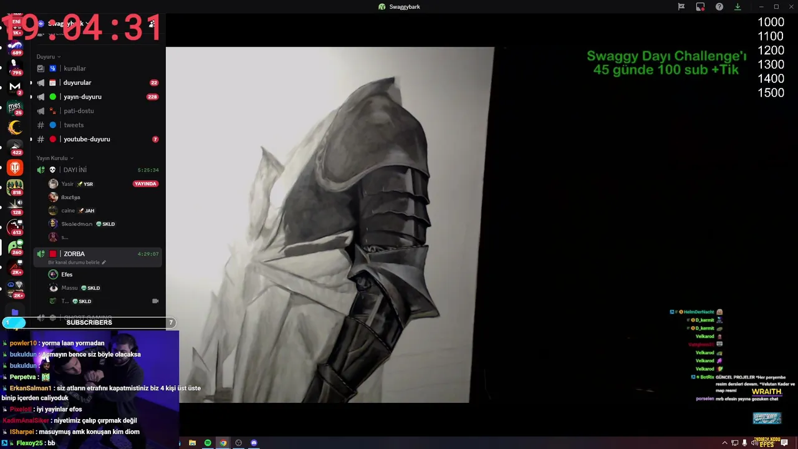Expand threads arrow beside duyurular channel
This screenshot has width=798, height=449.
coord(31,83)
